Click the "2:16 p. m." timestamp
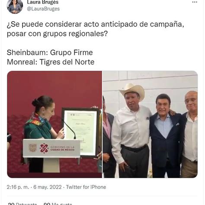Viewport: 205px width, 205px height. point(18,187)
